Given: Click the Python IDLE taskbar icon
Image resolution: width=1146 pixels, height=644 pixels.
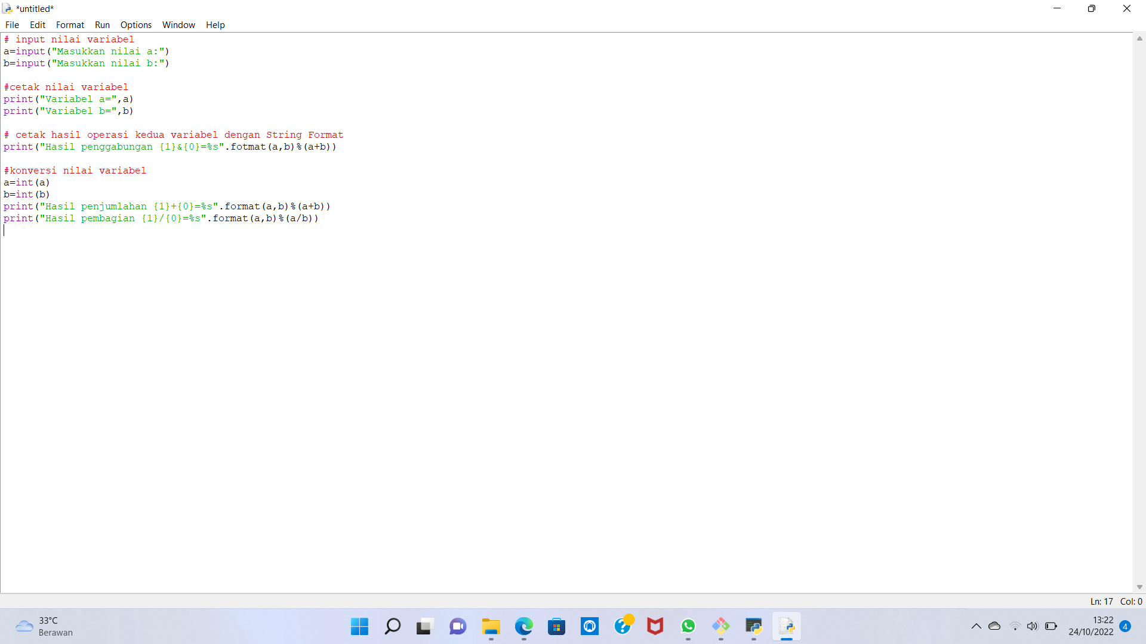Looking at the screenshot, I should pyautogui.click(x=786, y=626).
